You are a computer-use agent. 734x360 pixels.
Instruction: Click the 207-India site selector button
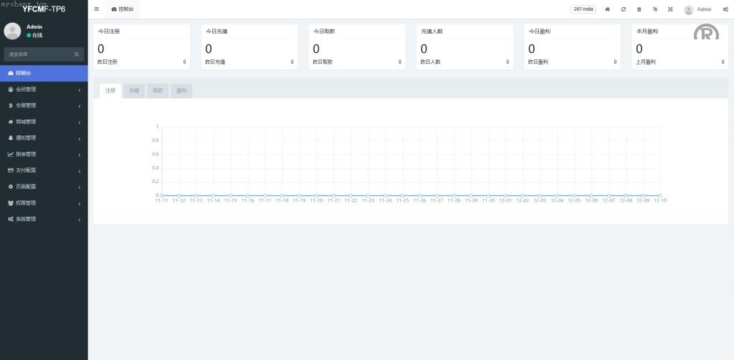(583, 9)
